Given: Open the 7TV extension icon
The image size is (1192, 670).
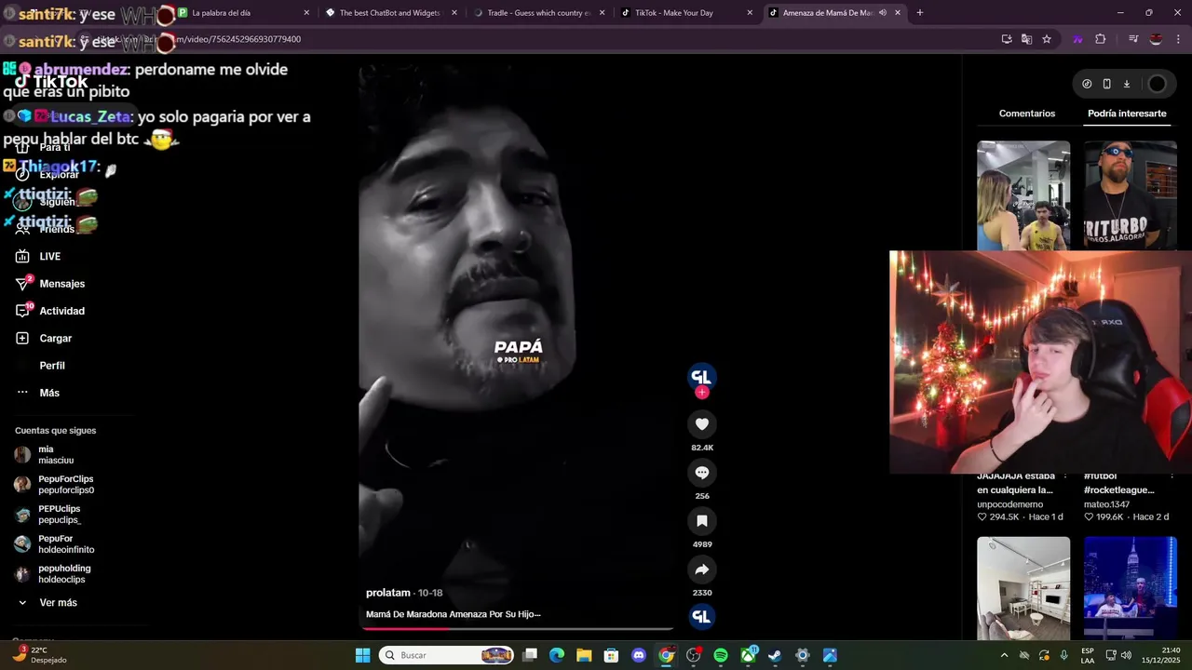Looking at the screenshot, I should point(1078,39).
